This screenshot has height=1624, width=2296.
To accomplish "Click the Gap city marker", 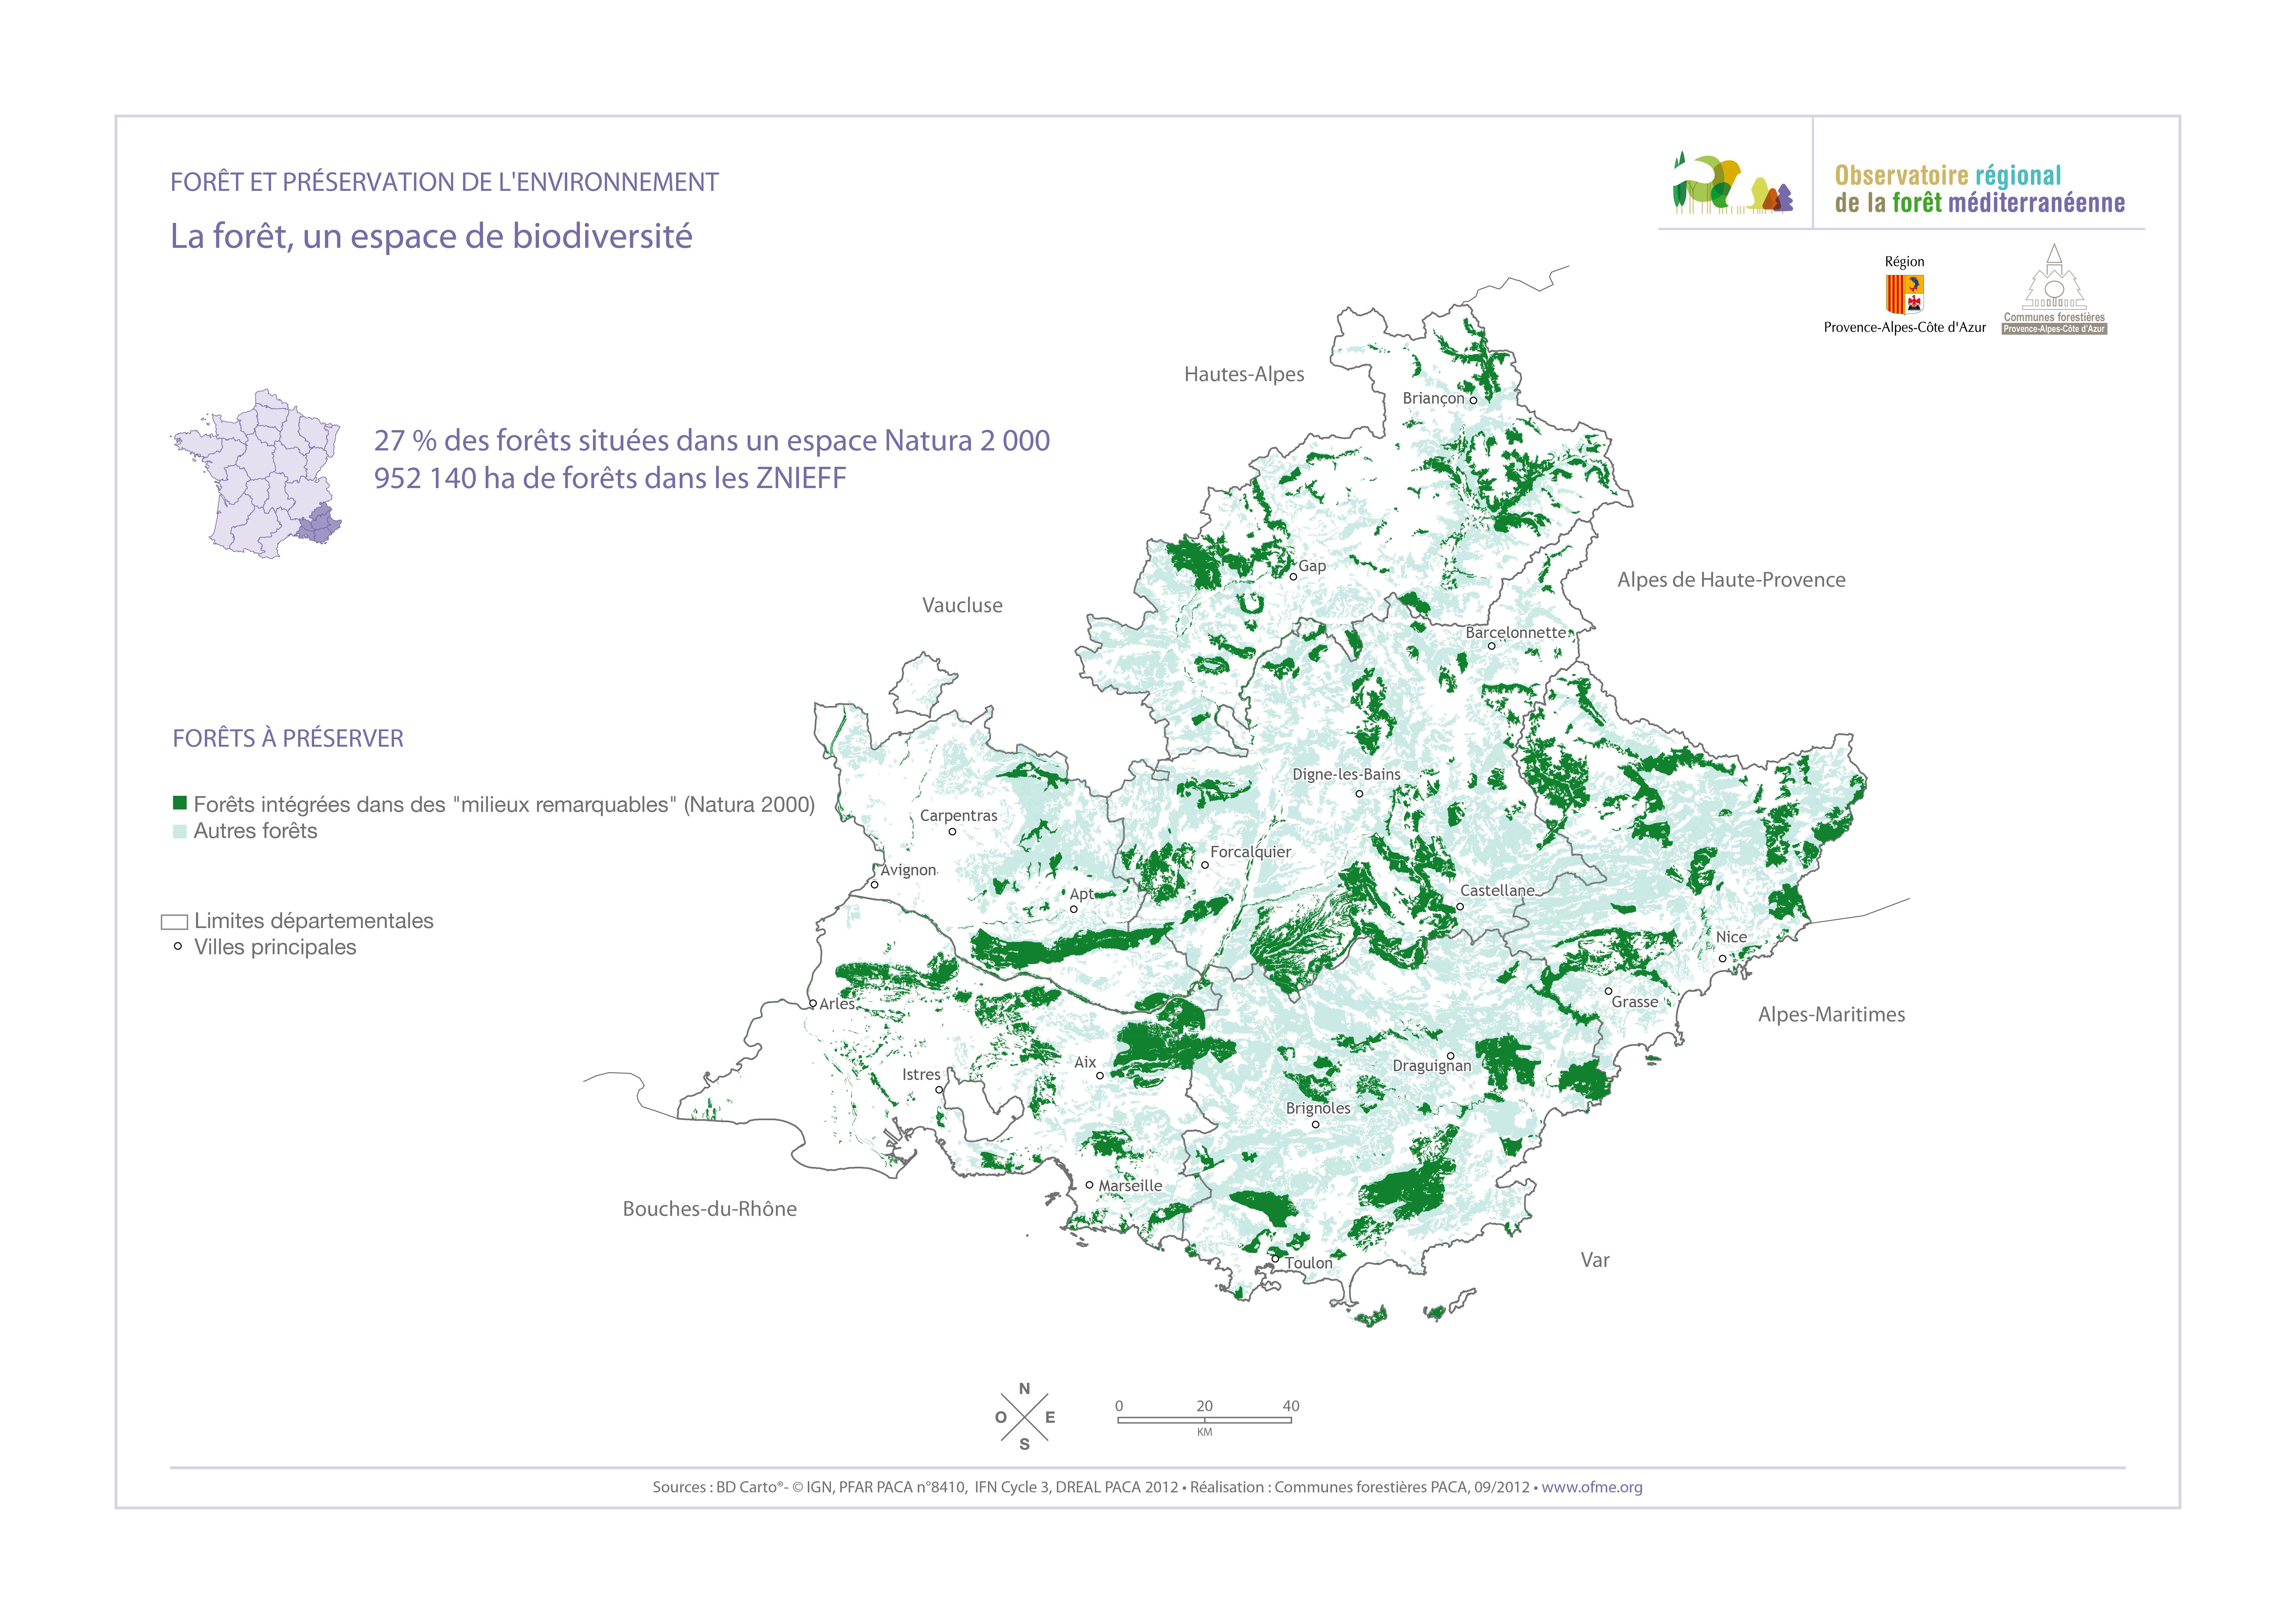I will [x=1293, y=576].
